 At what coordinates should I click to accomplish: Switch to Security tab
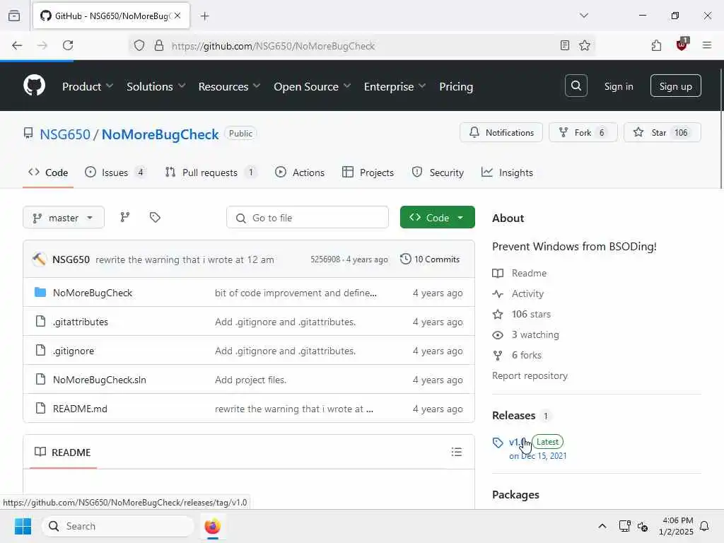click(438, 173)
